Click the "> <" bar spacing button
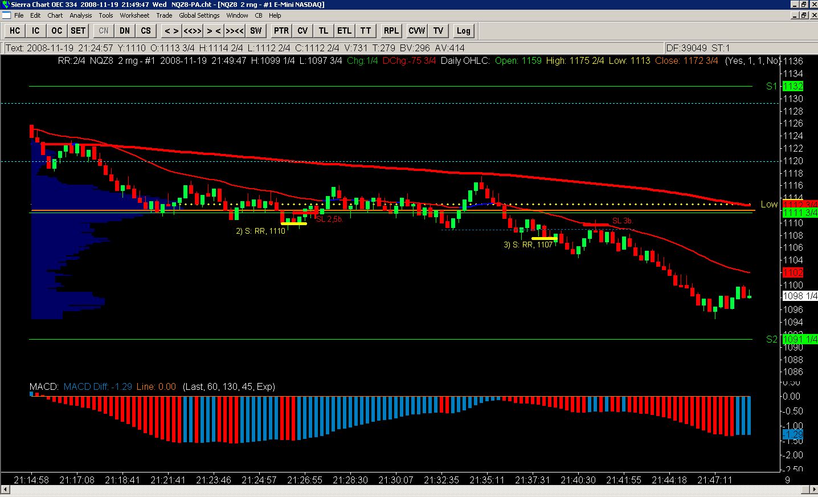 [214, 31]
